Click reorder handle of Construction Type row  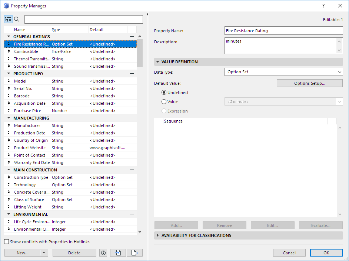pos(9,177)
